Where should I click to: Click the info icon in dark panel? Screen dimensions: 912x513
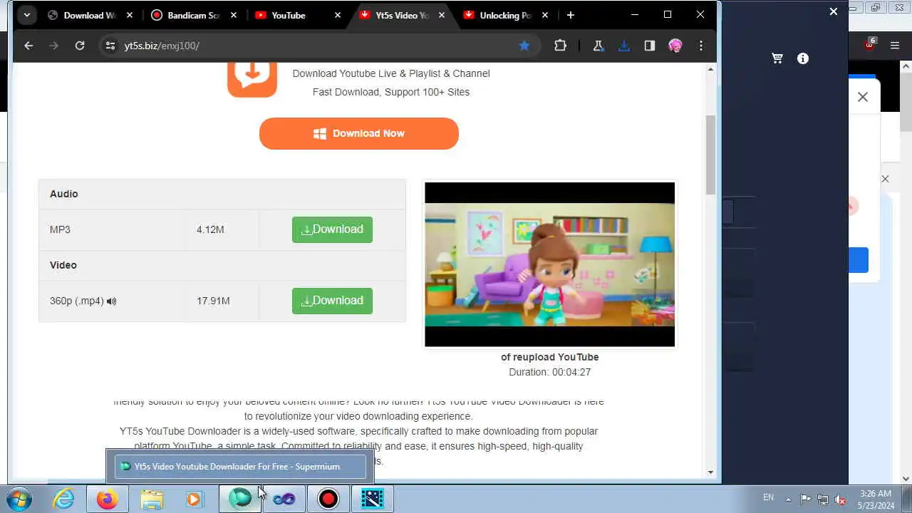[803, 58]
